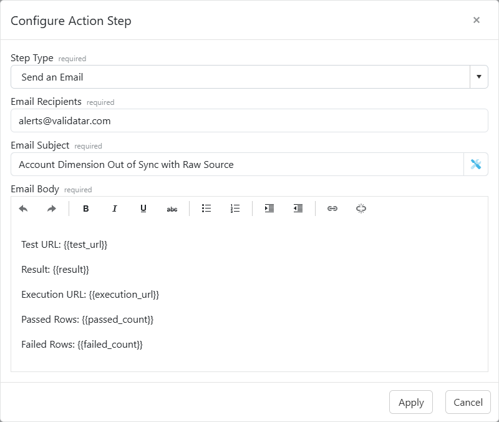The image size is (499, 422).
Task: Click Cancel to discard changes
Action: tap(467, 402)
